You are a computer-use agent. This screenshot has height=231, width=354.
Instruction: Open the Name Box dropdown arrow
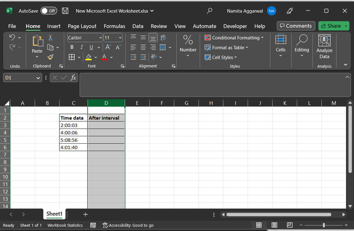[39, 78]
